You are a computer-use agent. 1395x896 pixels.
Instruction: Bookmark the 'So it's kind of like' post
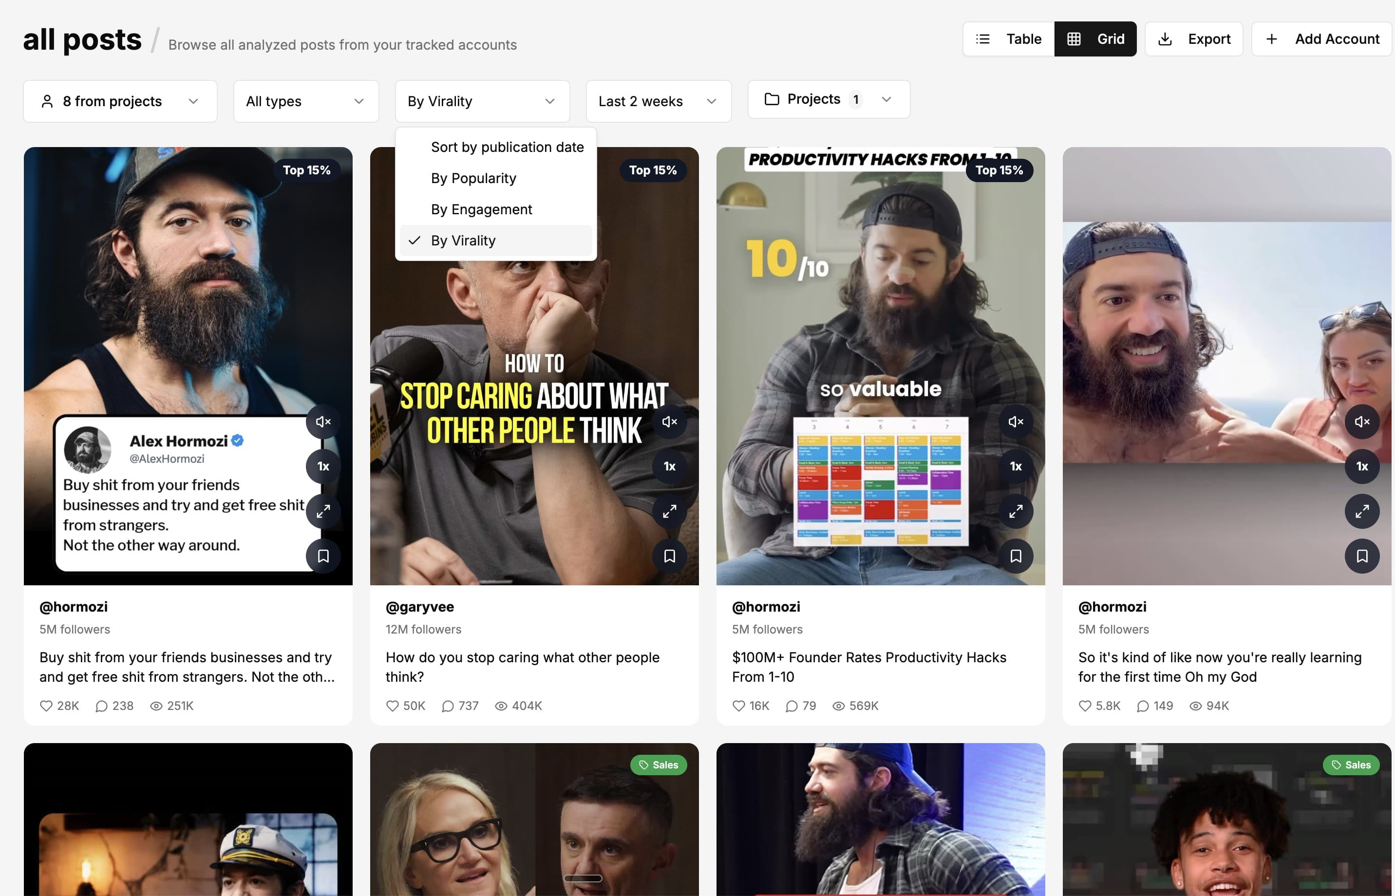click(x=1362, y=556)
